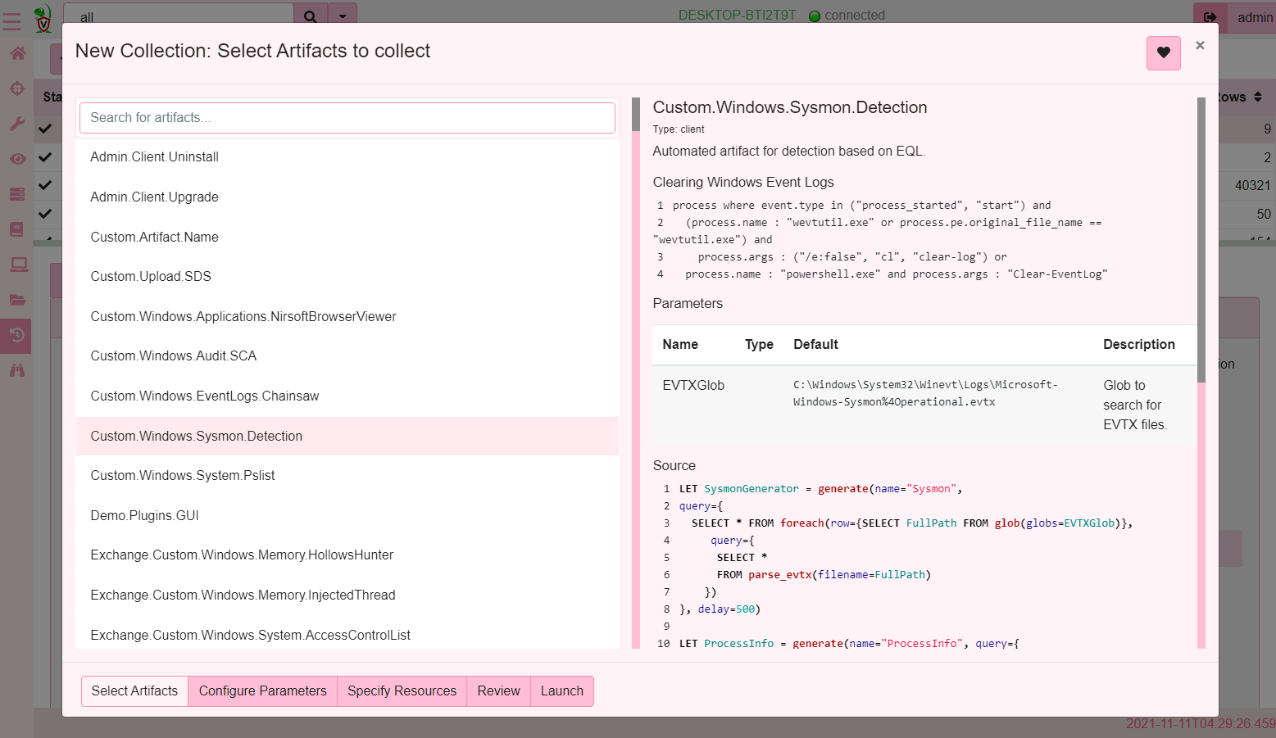This screenshot has height=738, width=1276.
Task: Click the binoculars Client Events icon
Action: 17,370
